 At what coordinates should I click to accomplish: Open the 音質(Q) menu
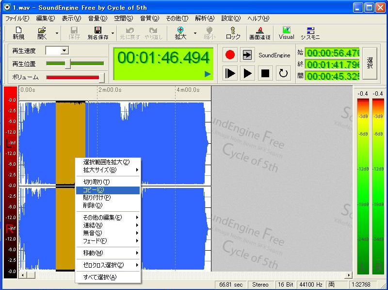[149, 18]
